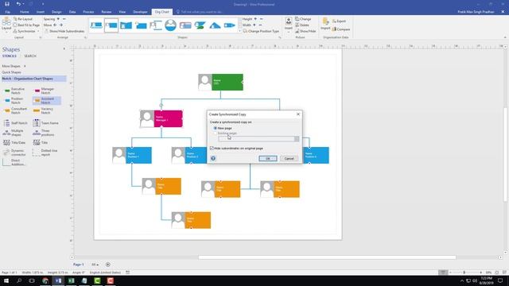Click Show/Hide picture
This screenshot has width=509, height=286.
pyautogui.click(x=305, y=31)
